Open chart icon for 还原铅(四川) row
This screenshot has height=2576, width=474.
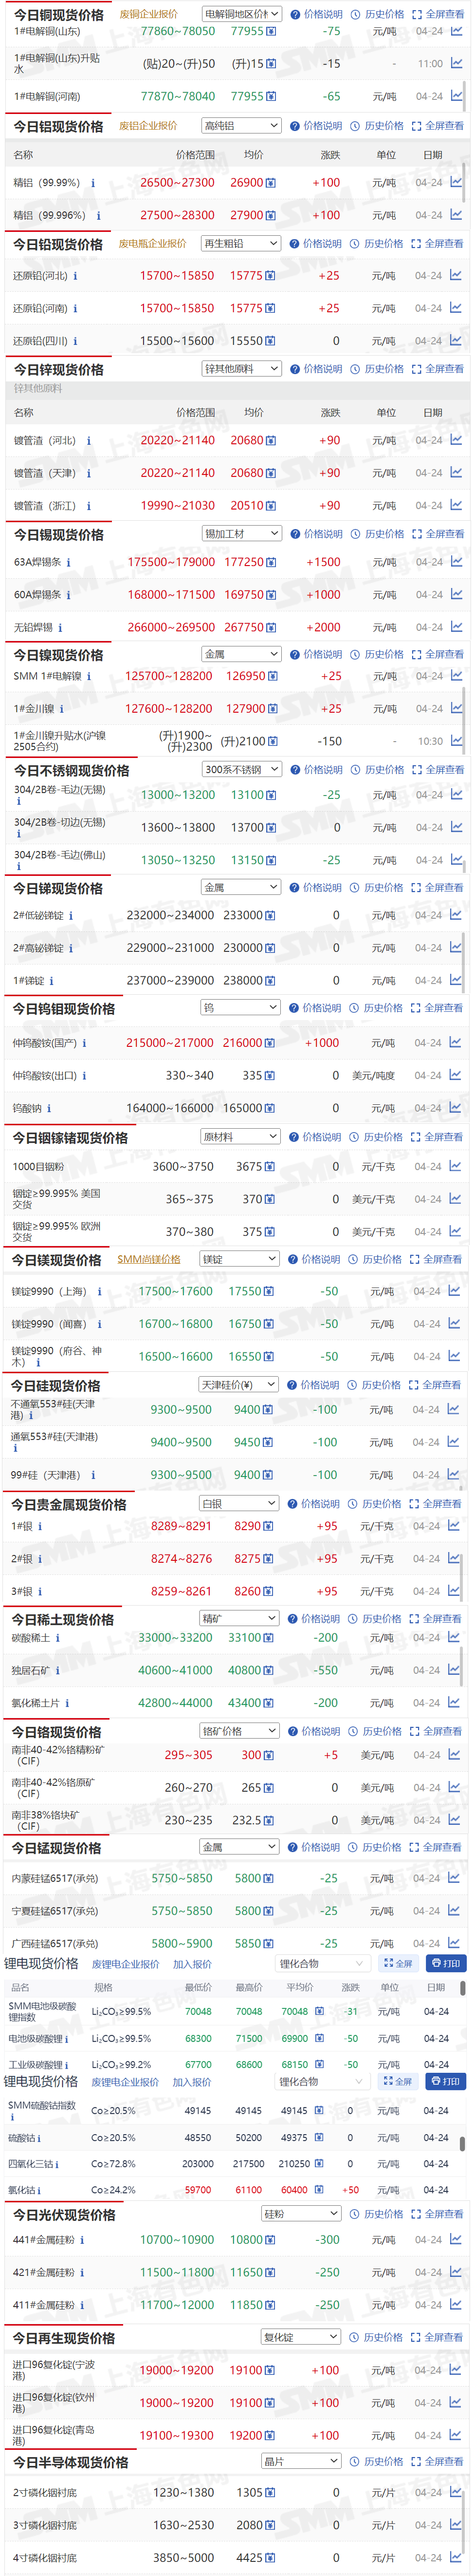[456, 340]
